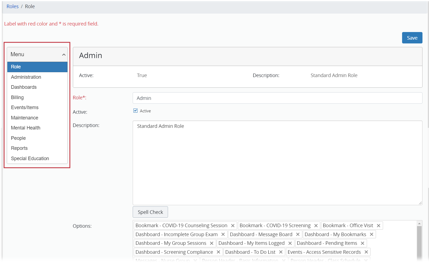Remove Dashboard - My Items Logged tag

click(x=290, y=243)
